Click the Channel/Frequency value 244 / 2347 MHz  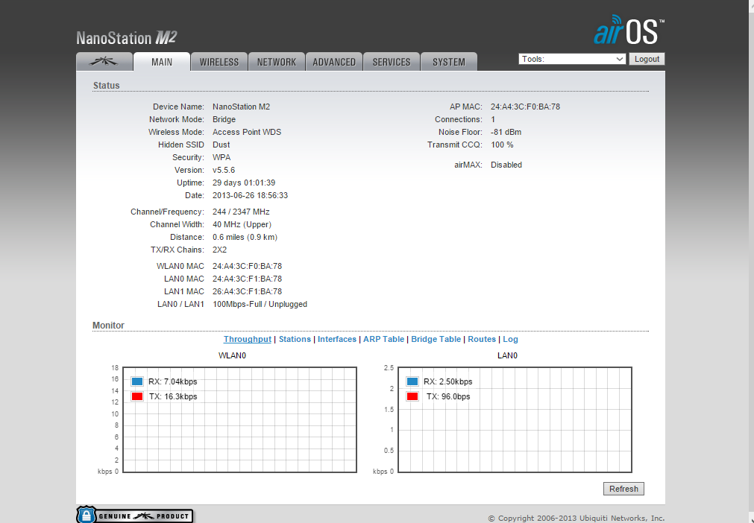pos(241,212)
